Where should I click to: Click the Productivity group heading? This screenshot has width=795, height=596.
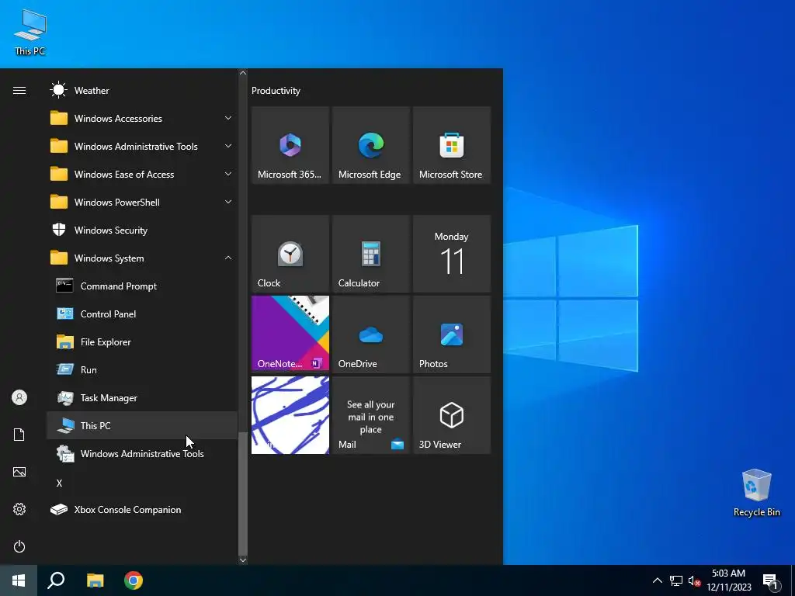pos(276,91)
